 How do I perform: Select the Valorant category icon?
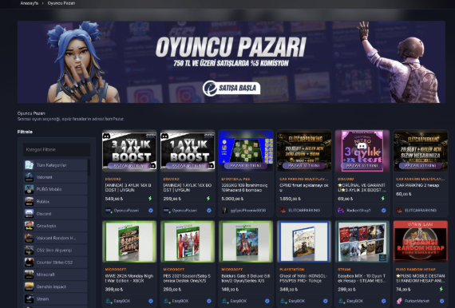[x=29, y=177]
